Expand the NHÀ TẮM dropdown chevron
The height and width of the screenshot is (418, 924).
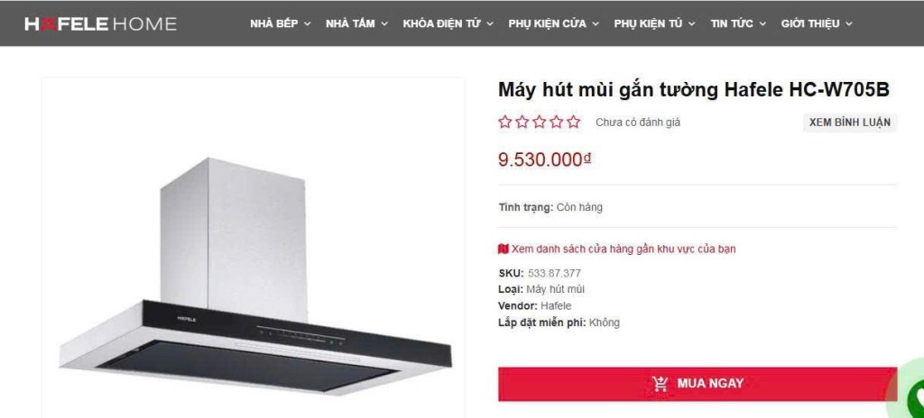(x=384, y=24)
